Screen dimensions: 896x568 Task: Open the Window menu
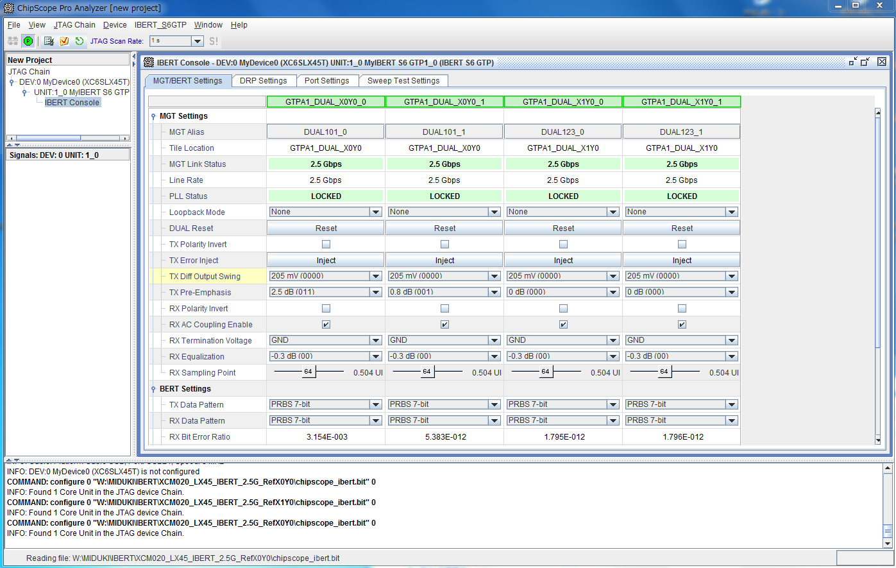click(x=208, y=25)
